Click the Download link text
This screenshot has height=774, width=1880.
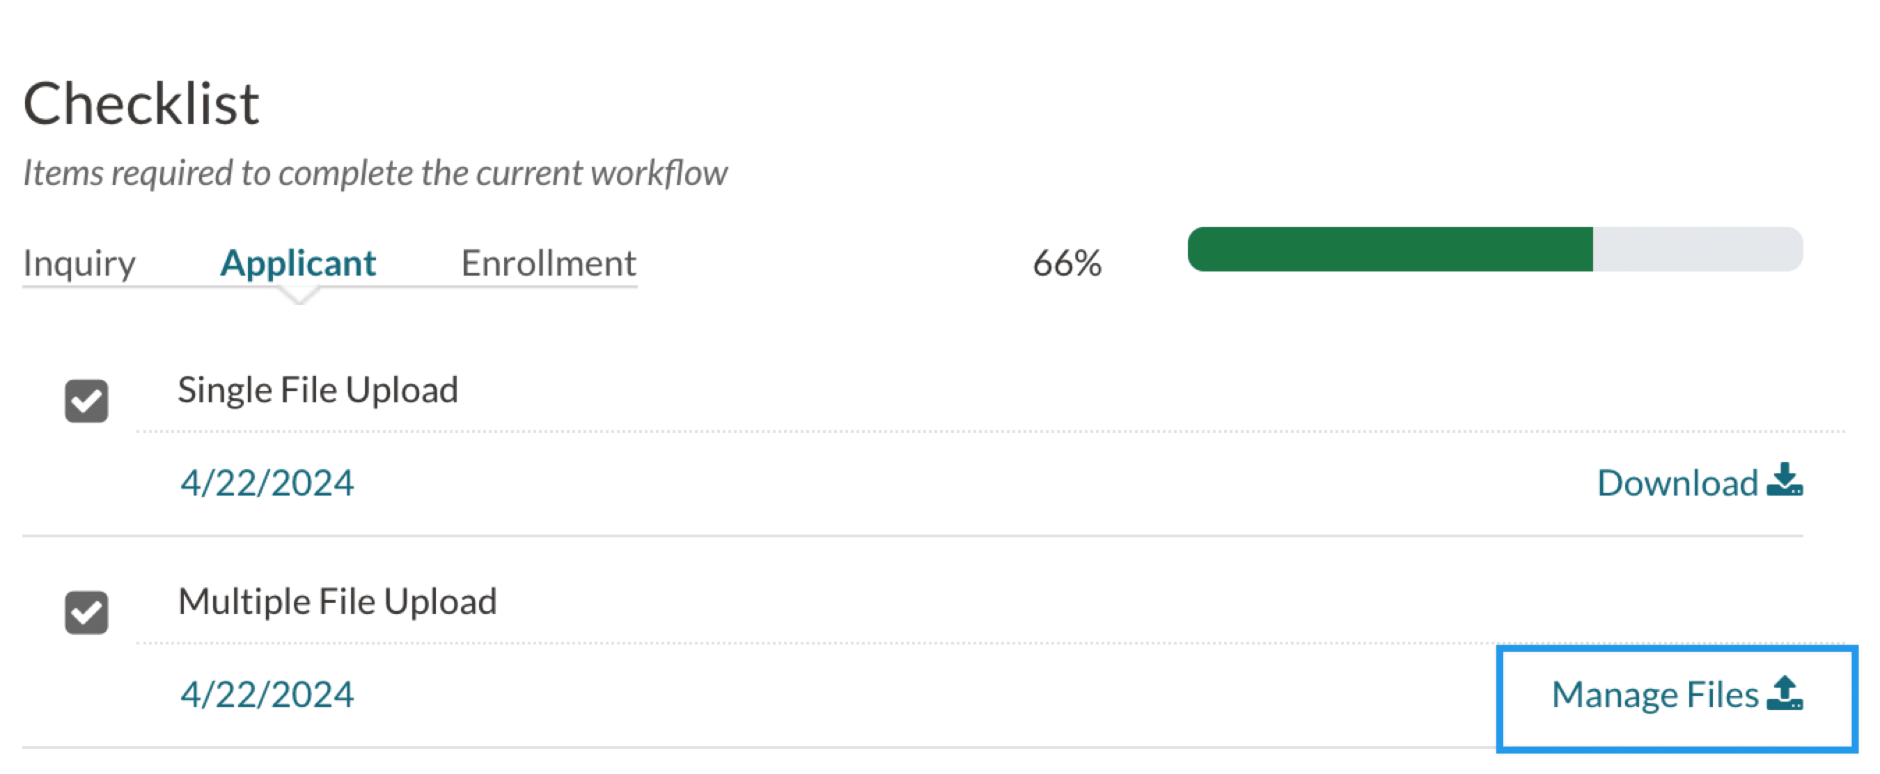tap(1677, 483)
